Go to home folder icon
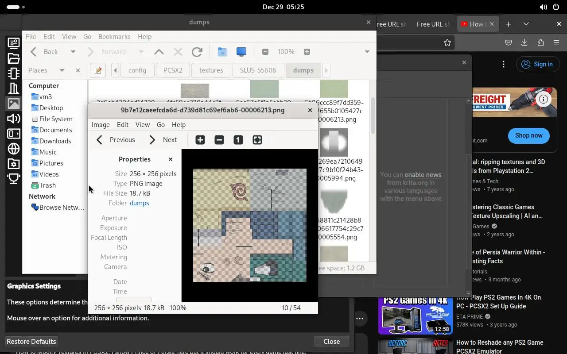This screenshot has width=567, height=354. point(222,52)
